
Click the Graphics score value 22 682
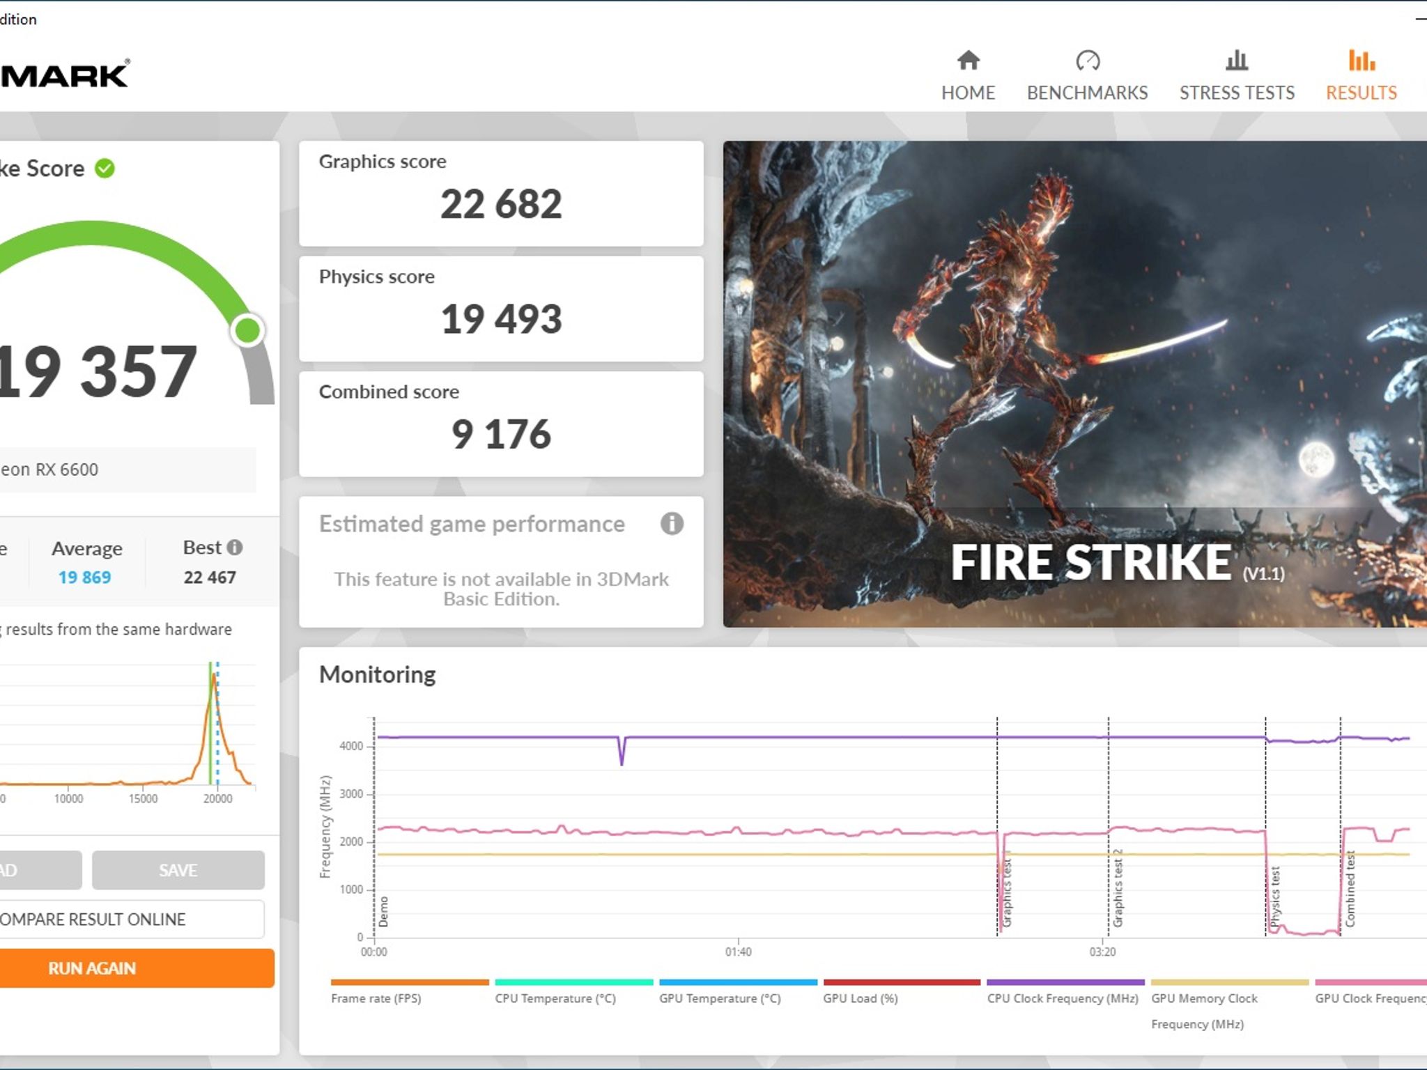click(501, 204)
